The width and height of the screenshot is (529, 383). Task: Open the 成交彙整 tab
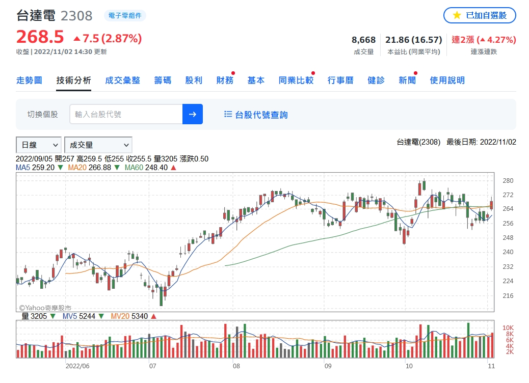point(122,80)
